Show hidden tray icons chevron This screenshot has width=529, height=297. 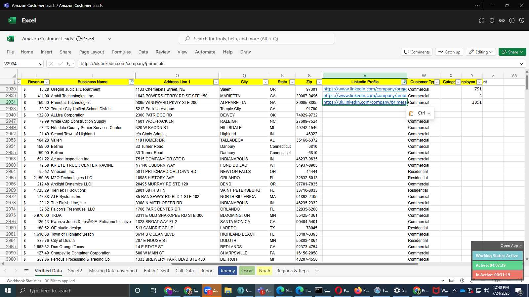454,291
